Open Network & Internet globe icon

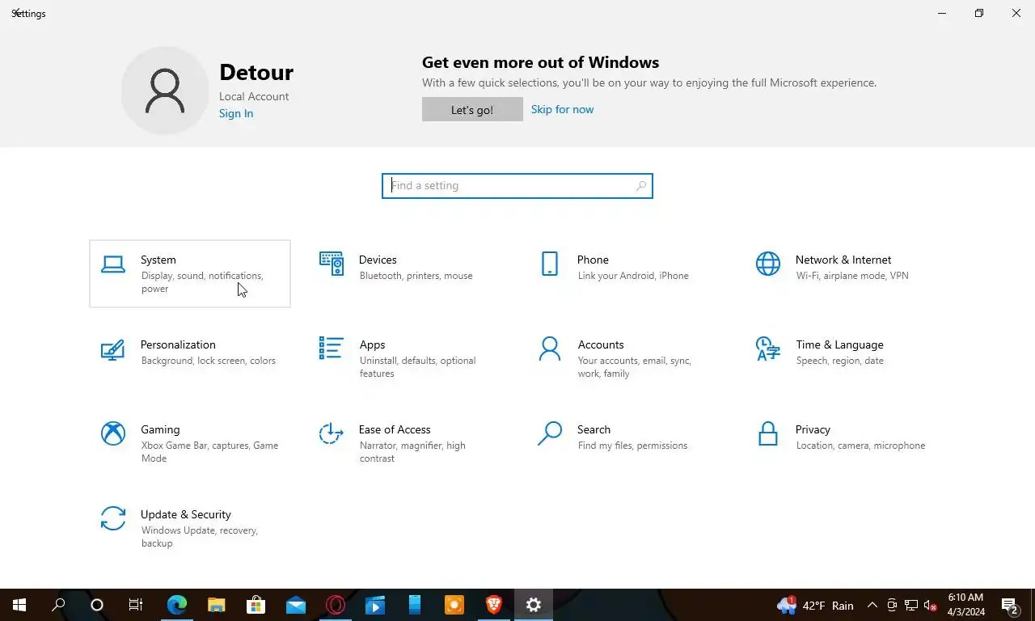[768, 264]
